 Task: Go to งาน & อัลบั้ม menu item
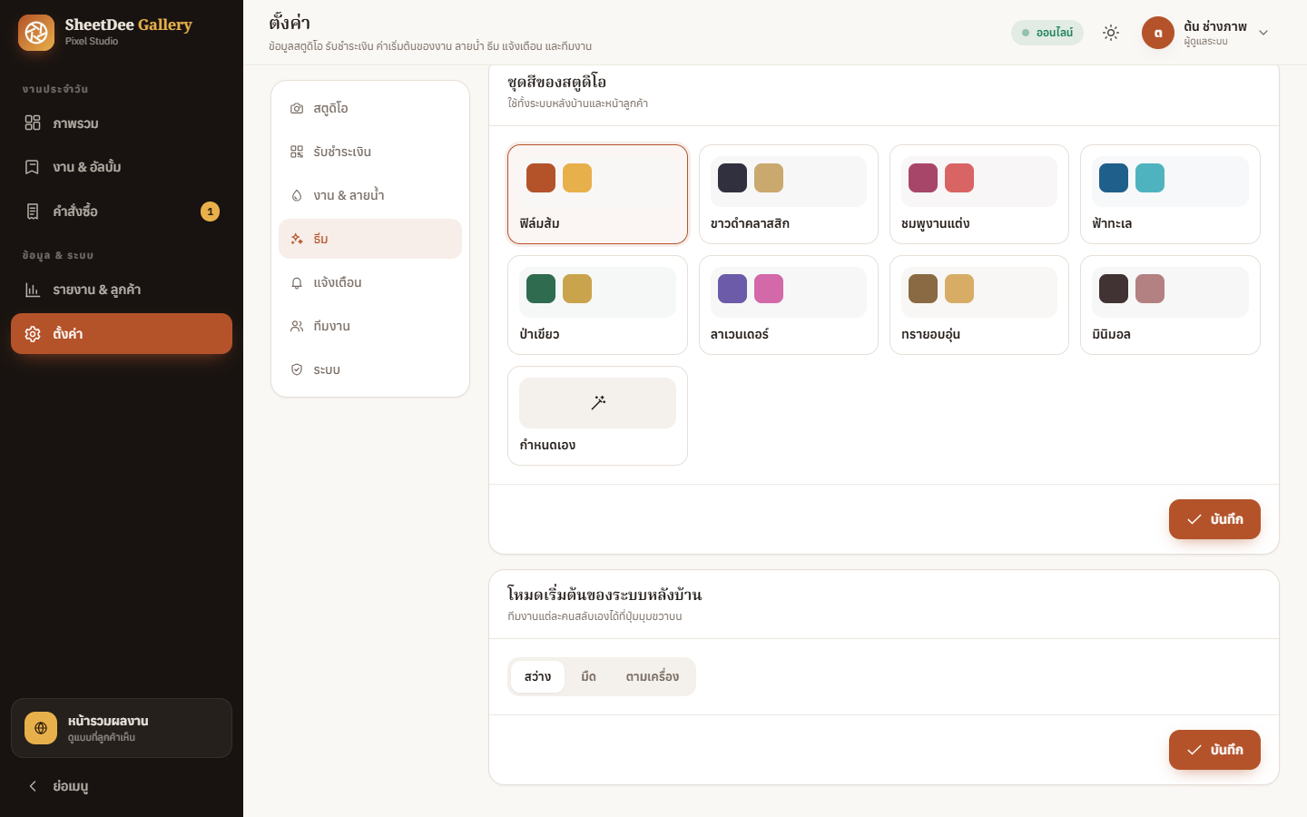[122, 167]
